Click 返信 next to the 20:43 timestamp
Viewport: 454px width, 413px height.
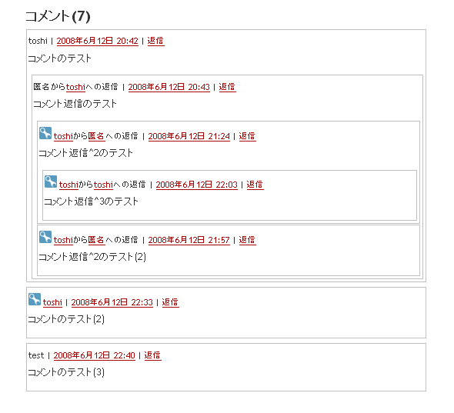tap(227, 87)
